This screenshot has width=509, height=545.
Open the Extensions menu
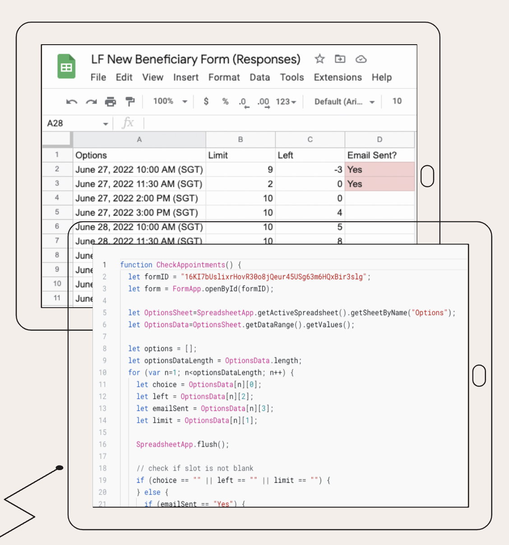338,77
